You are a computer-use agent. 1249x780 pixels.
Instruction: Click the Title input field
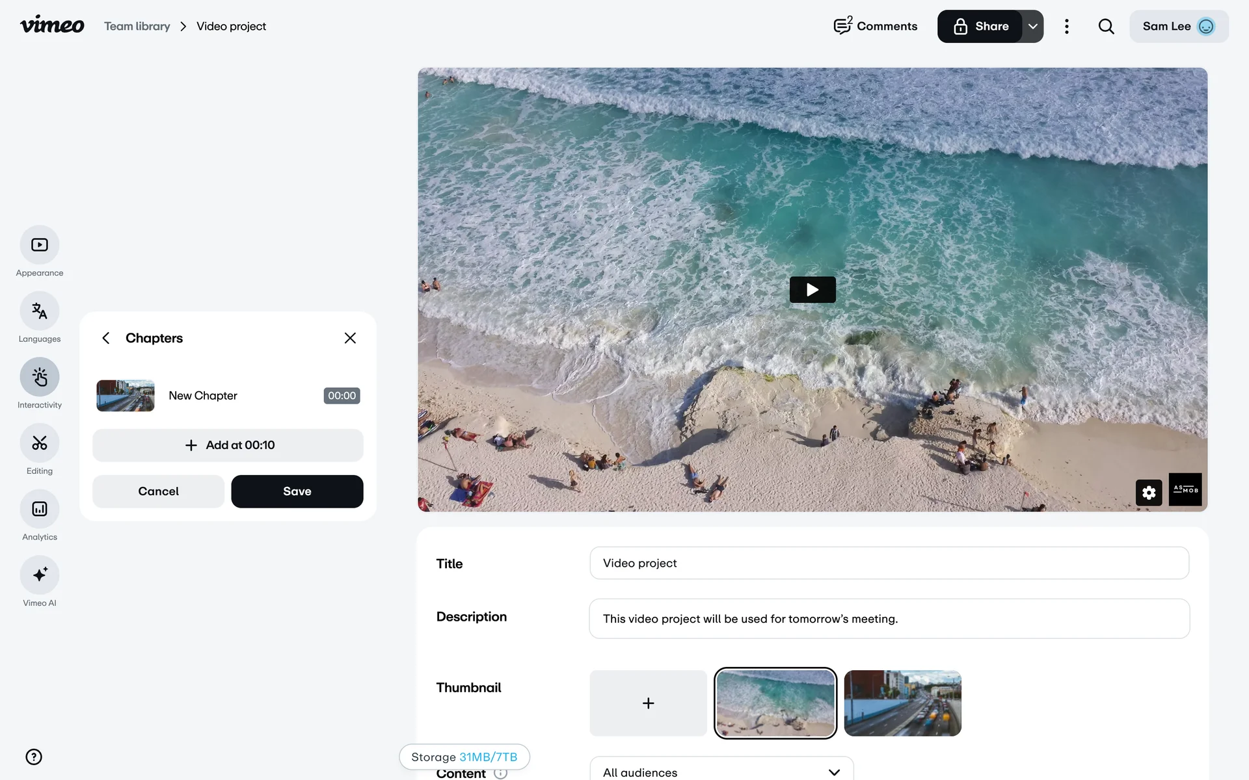pyautogui.click(x=889, y=563)
